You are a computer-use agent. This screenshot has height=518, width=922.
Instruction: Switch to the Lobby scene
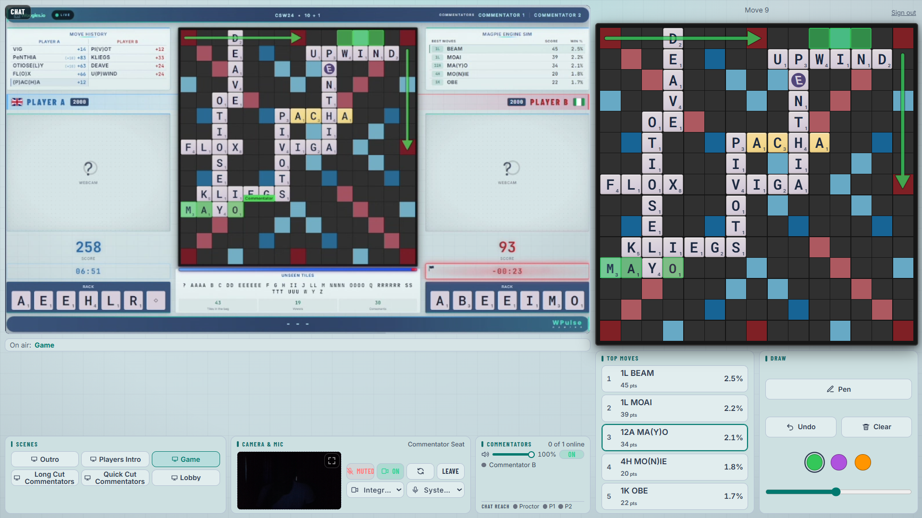tap(186, 478)
